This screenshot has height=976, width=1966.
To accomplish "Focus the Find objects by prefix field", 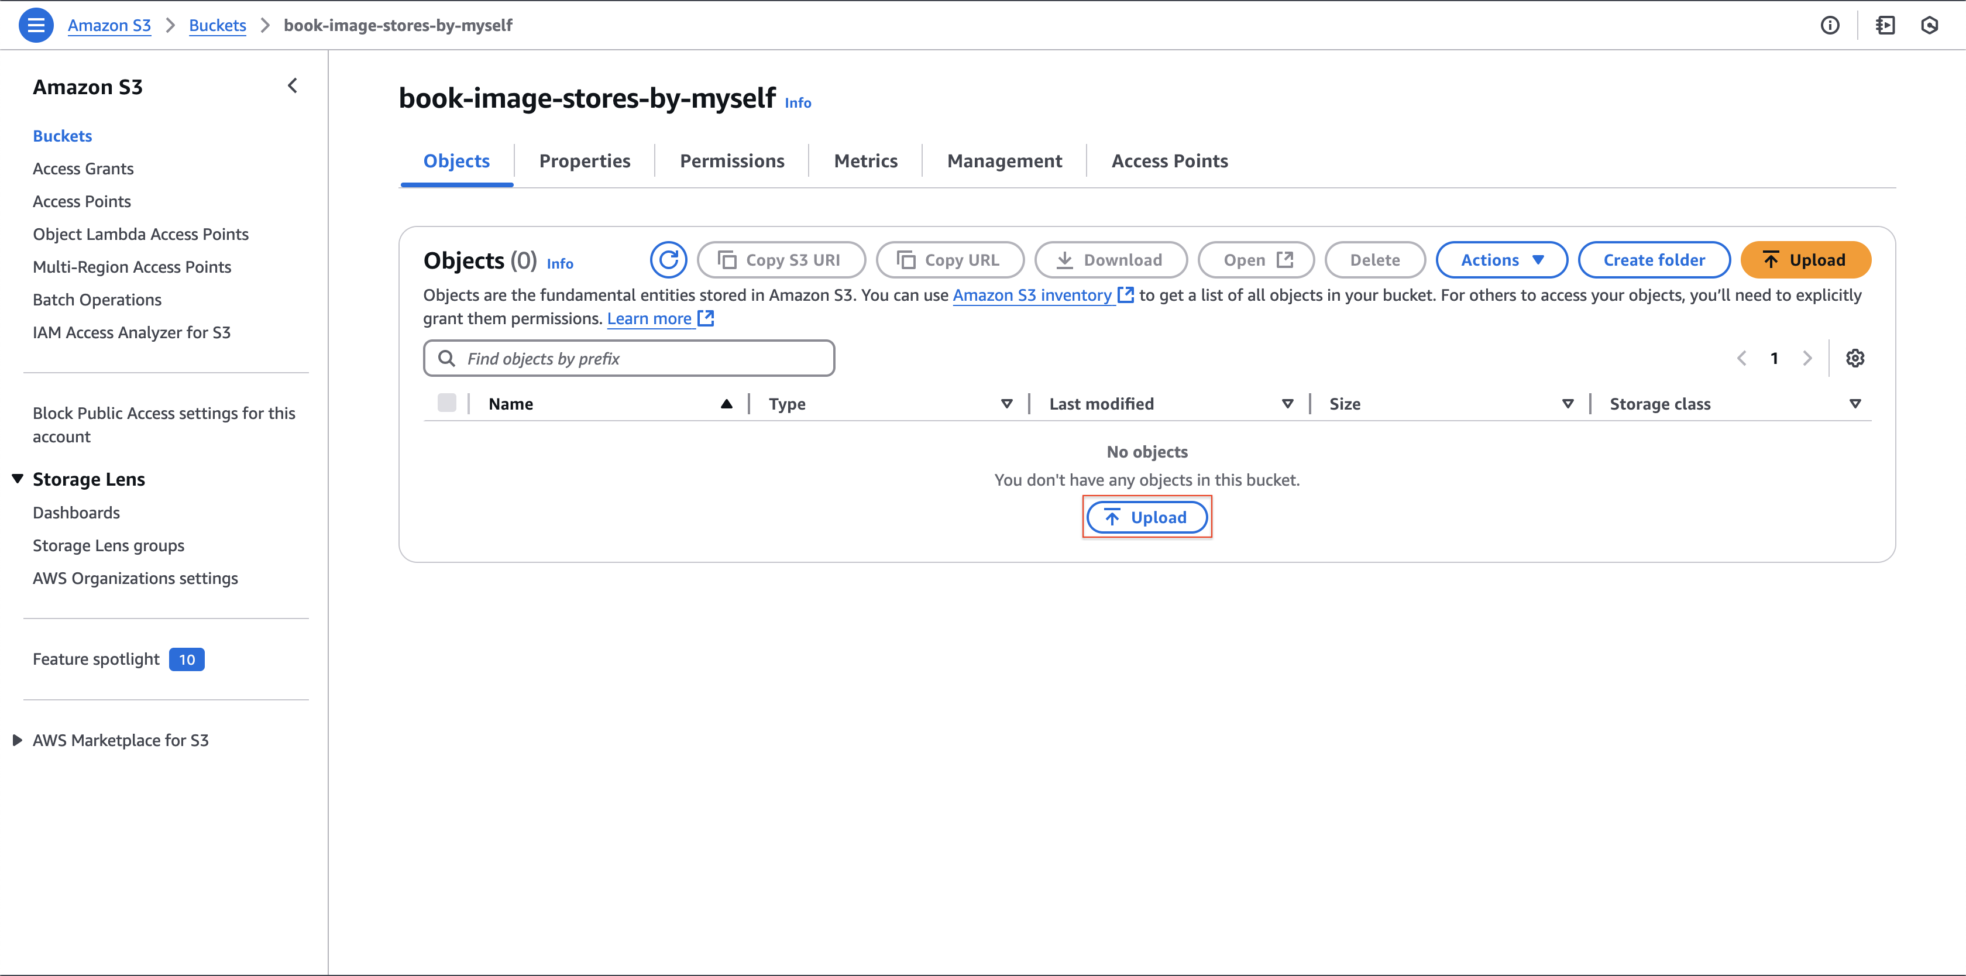I will pyautogui.click(x=629, y=359).
